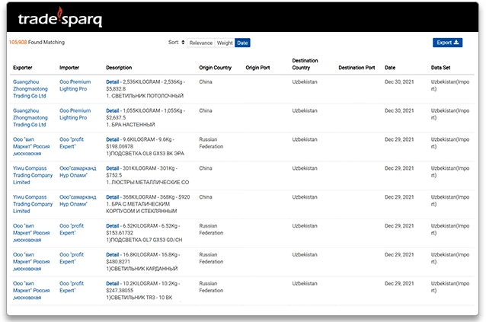486x322 pixels.
Task: Click Uzbekistan destination in the 368KILOGRAM row
Action: click(x=305, y=197)
